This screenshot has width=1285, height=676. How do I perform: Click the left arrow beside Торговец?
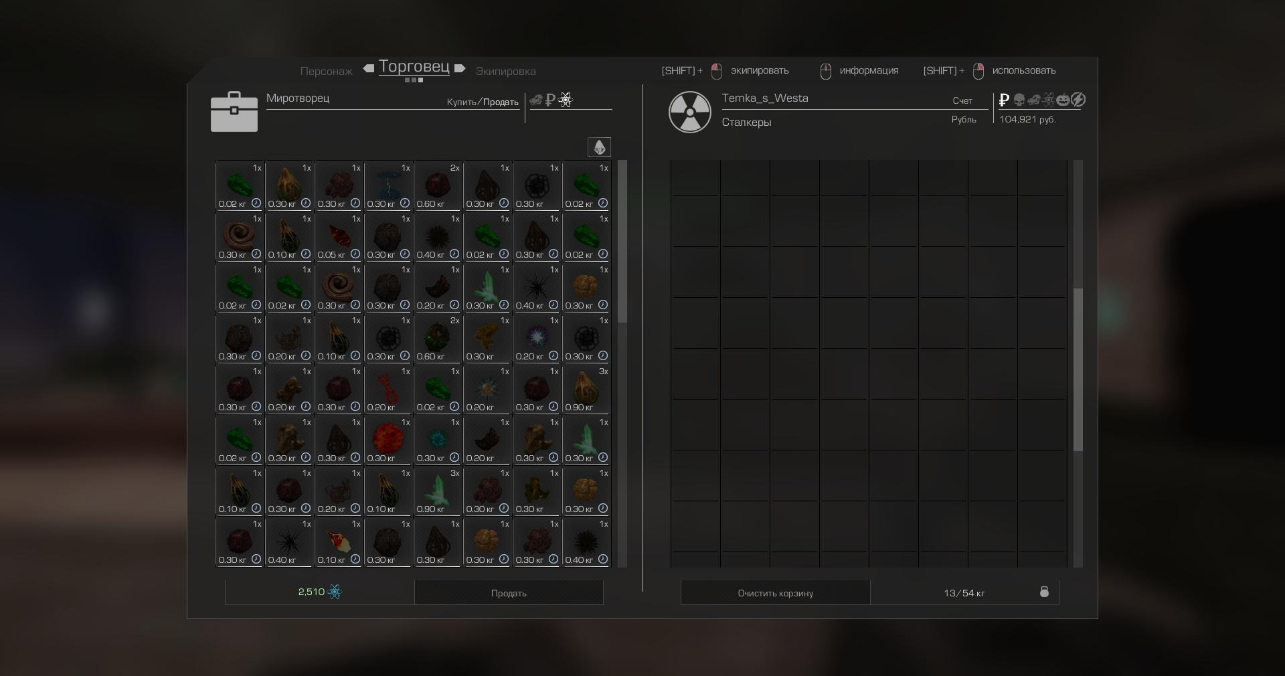[x=369, y=68]
